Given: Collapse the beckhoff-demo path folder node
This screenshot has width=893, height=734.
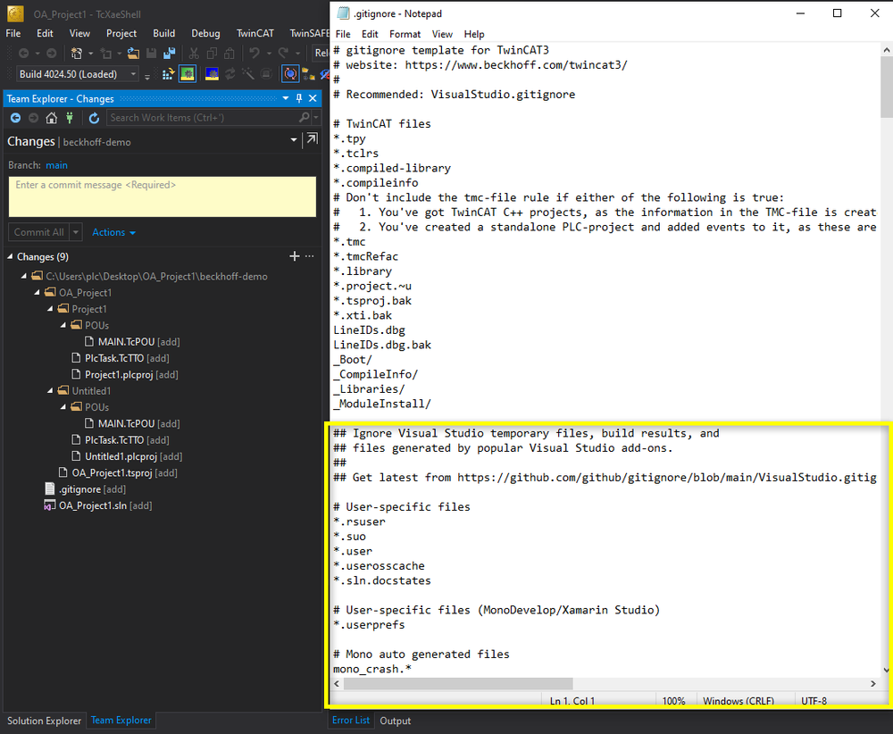Looking at the screenshot, I should coord(24,276).
